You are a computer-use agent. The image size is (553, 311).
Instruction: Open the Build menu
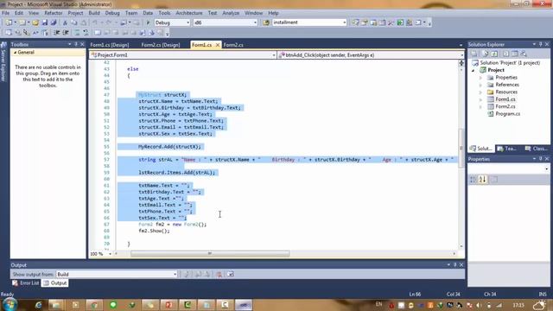click(94, 13)
